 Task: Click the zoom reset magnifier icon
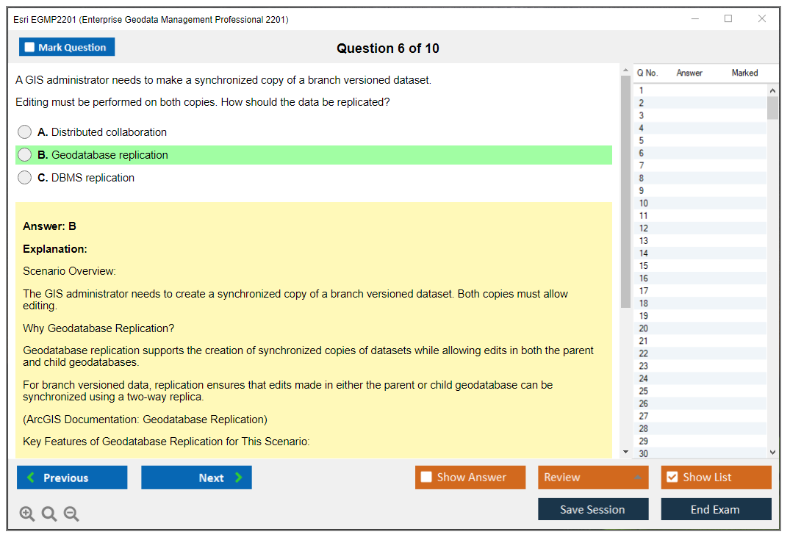[x=49, y=514]
